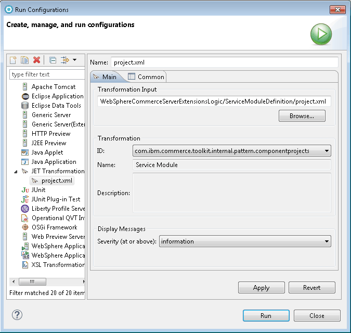Viewport: 351px width, 333px height.
Task: Click the Apply button
Action: tap(262, 288)
